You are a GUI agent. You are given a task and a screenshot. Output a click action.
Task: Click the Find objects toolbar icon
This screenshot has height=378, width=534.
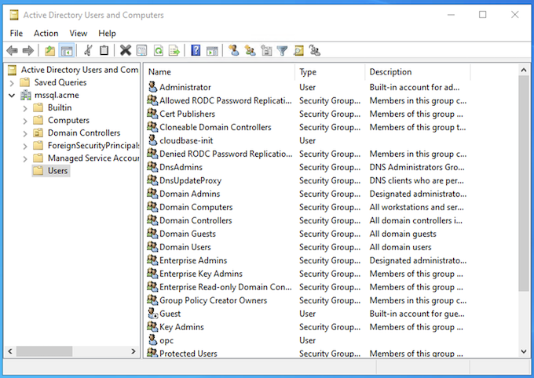298,51
